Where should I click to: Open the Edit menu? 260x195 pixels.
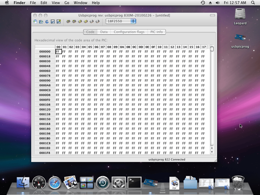pos(44,3)
